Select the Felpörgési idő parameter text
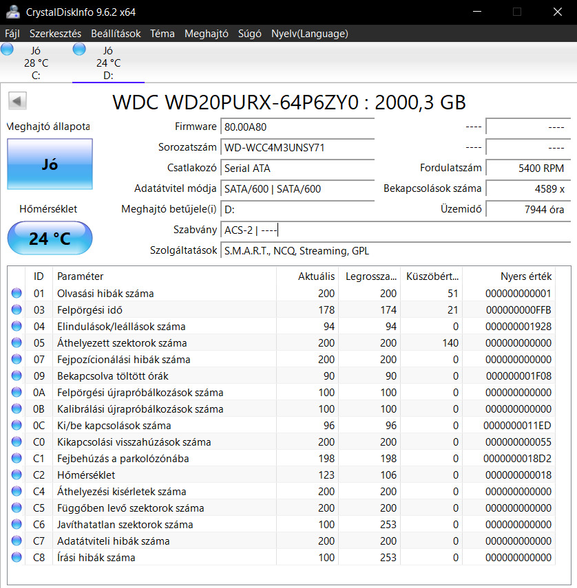 pyautogui.click(x=90, y=309)
